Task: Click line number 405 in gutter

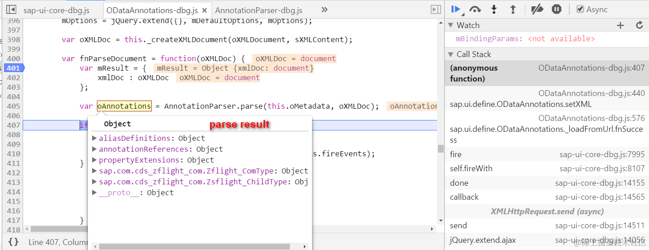Action: tap(14, 106)
